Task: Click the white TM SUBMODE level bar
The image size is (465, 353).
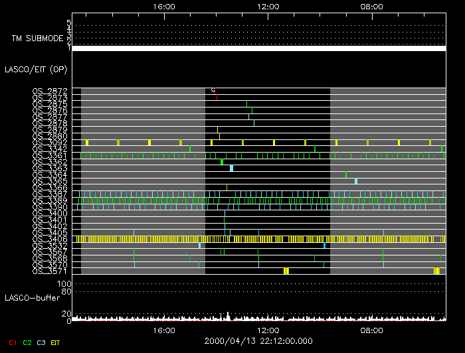Action: pyautogui.click(x=258, y=48)
